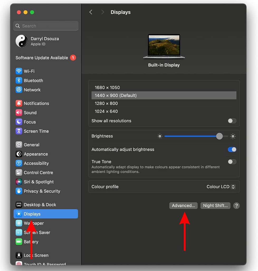Open Night Shift settings
This screenshot has height=271, width=258.
point(215,206)
